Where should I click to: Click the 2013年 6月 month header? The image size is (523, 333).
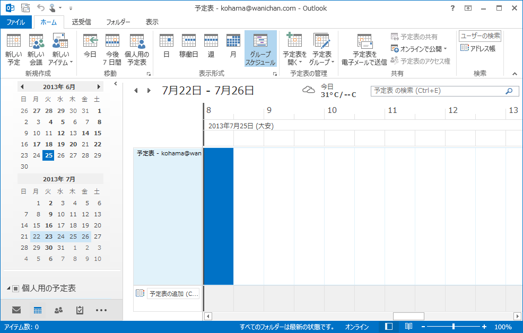59,86
